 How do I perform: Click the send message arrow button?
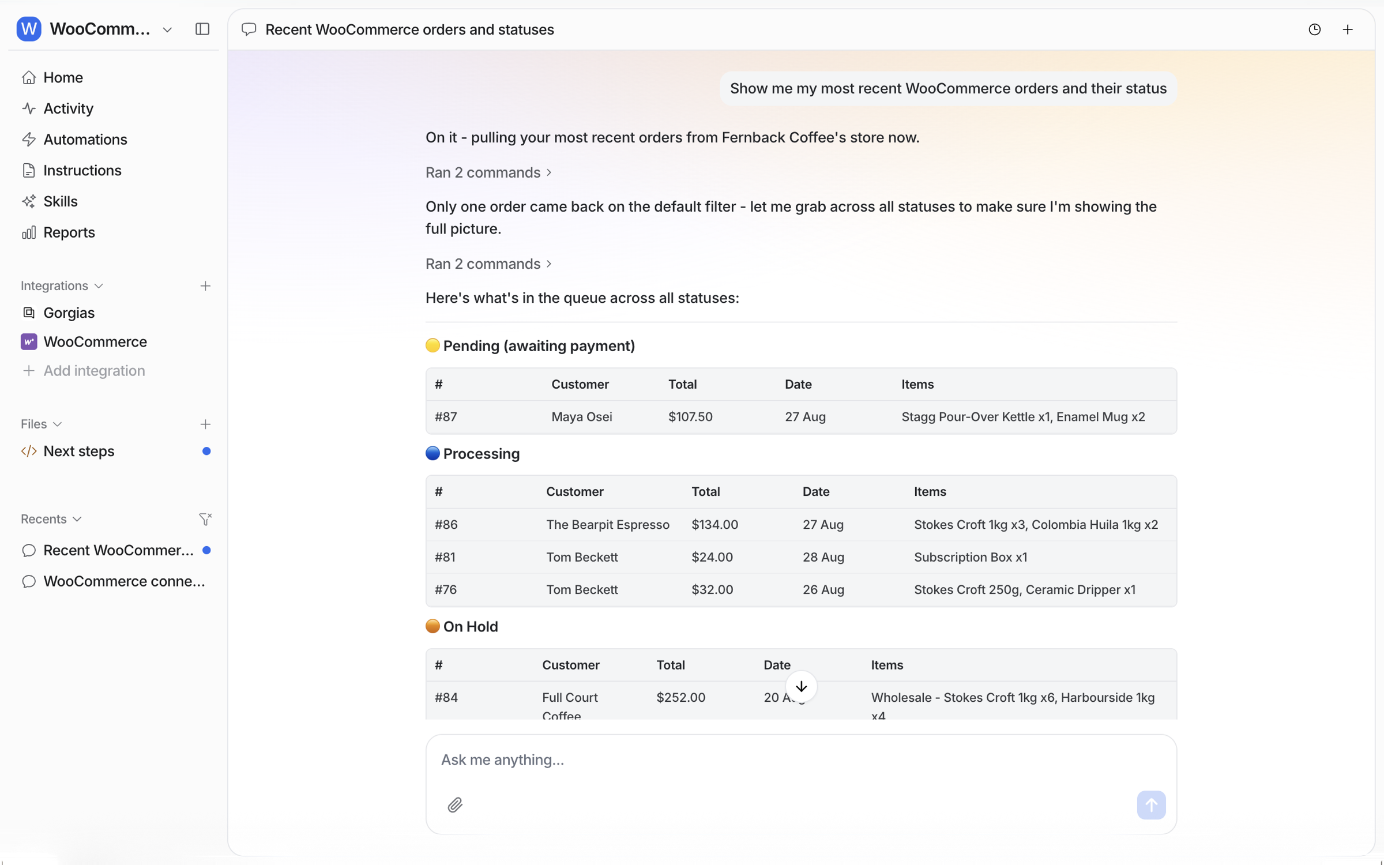(1151, 804)
